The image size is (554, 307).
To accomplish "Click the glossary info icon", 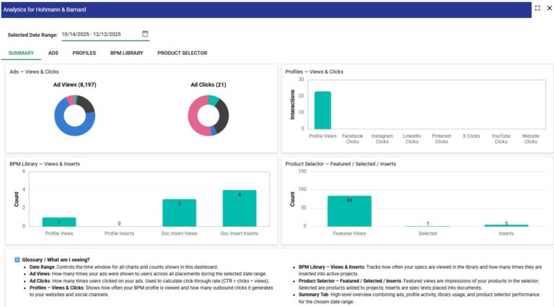I will (x=17, y=259).
